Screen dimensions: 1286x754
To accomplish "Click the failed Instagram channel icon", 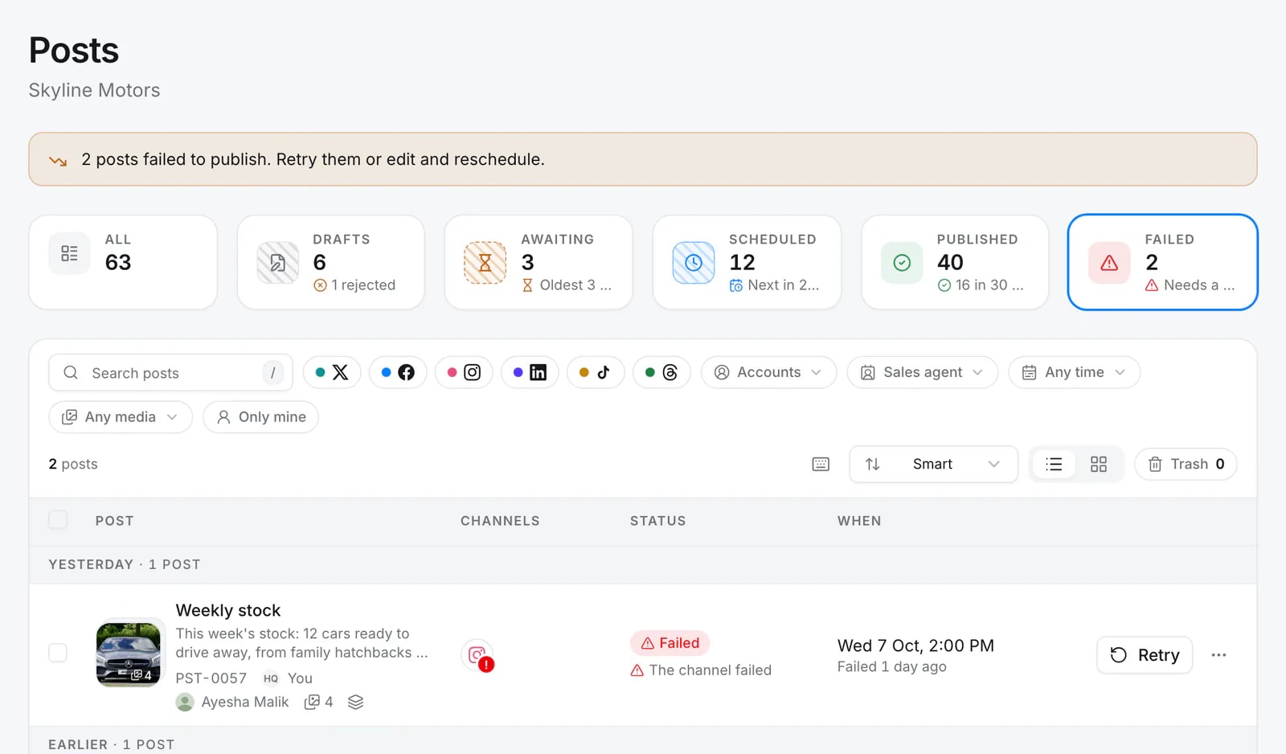I will coord(477,655).
